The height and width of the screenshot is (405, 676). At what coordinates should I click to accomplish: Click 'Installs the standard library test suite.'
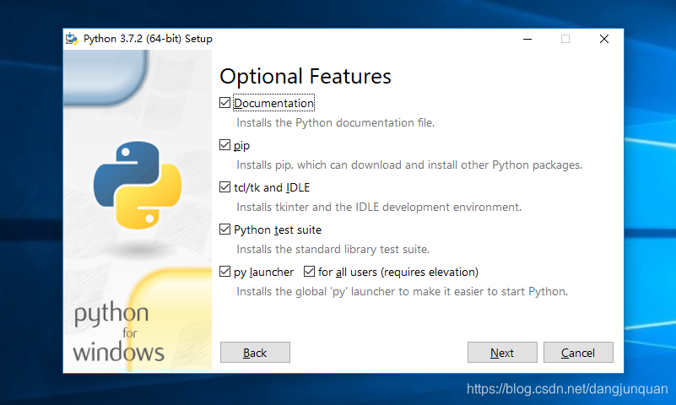[333, 250]
